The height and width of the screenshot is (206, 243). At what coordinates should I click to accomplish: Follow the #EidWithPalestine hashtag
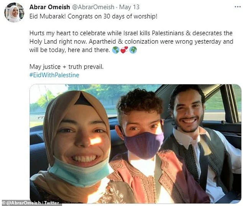click(x=54, y=75)
